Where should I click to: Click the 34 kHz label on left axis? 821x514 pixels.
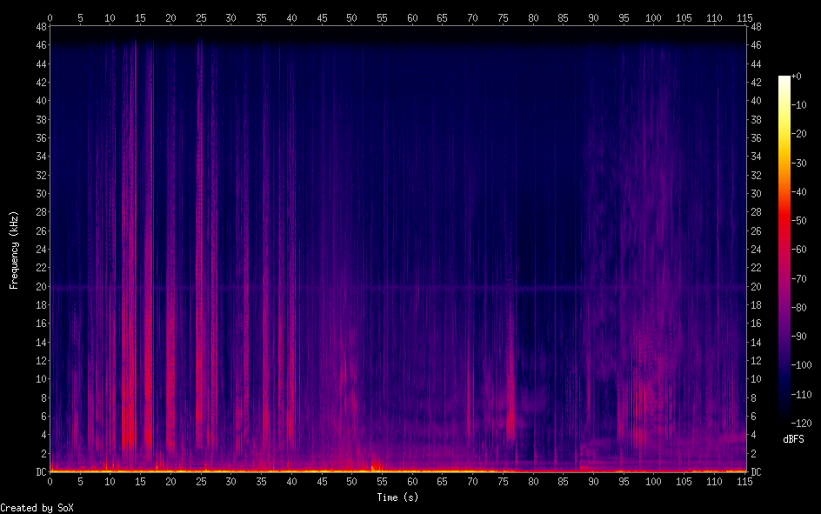(38, 157)
